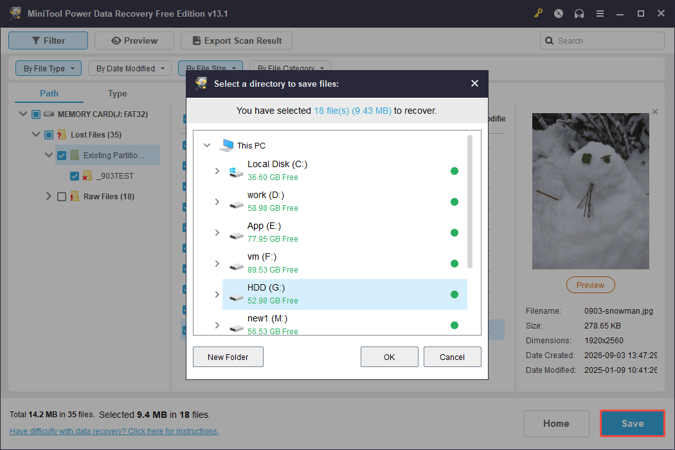Screen dimensions: 675x450
Task: Uncheck the _903TEST checkbox
Action: tap(75, 176)
